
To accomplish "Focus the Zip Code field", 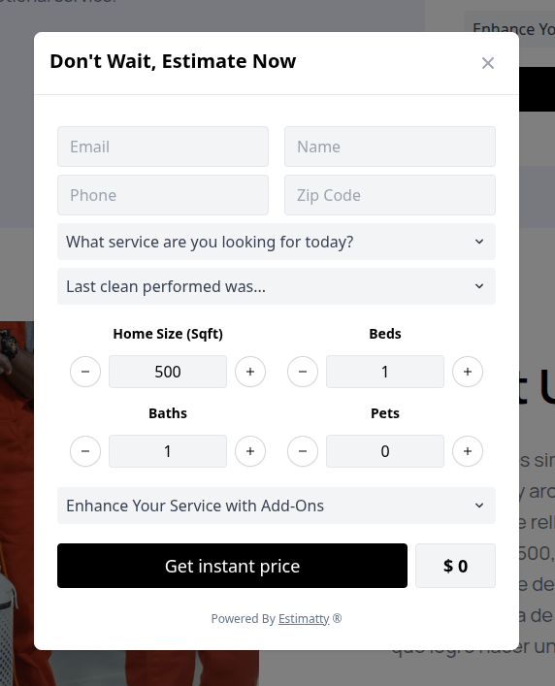I will point(390,195).
